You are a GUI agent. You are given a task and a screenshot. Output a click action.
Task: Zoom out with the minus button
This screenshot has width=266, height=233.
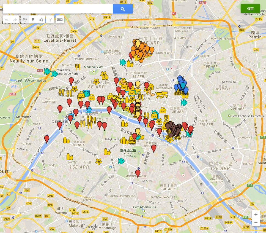click(256, 223)
